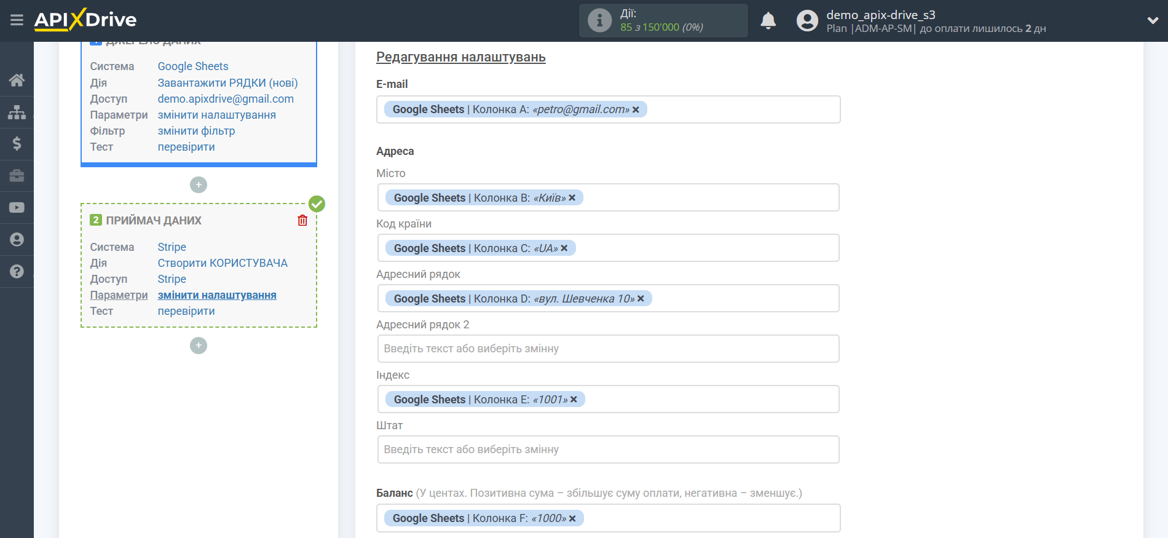Focus the Адресний рядок input field

pos(609,298)
